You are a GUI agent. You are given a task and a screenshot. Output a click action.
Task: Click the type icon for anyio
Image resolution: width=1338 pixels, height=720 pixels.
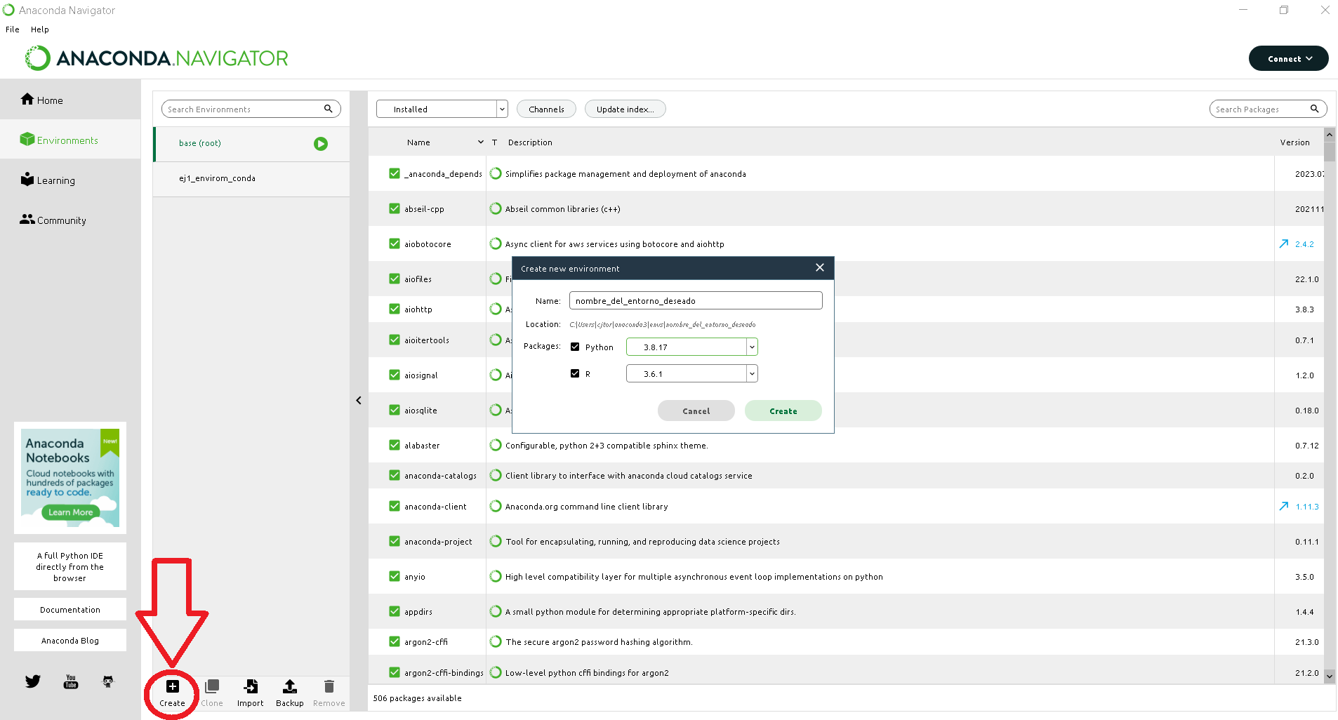coord(496,576)
